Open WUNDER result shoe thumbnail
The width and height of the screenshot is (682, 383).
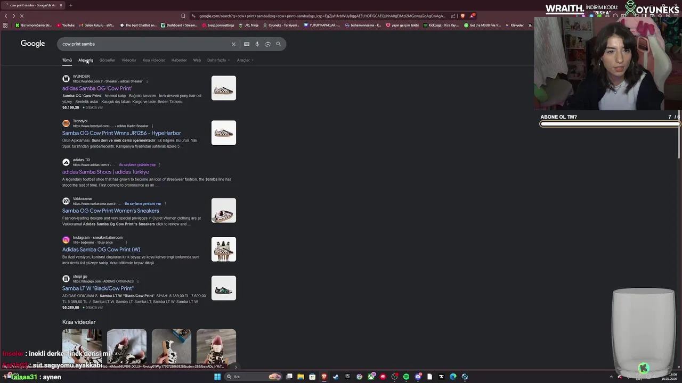223,88
